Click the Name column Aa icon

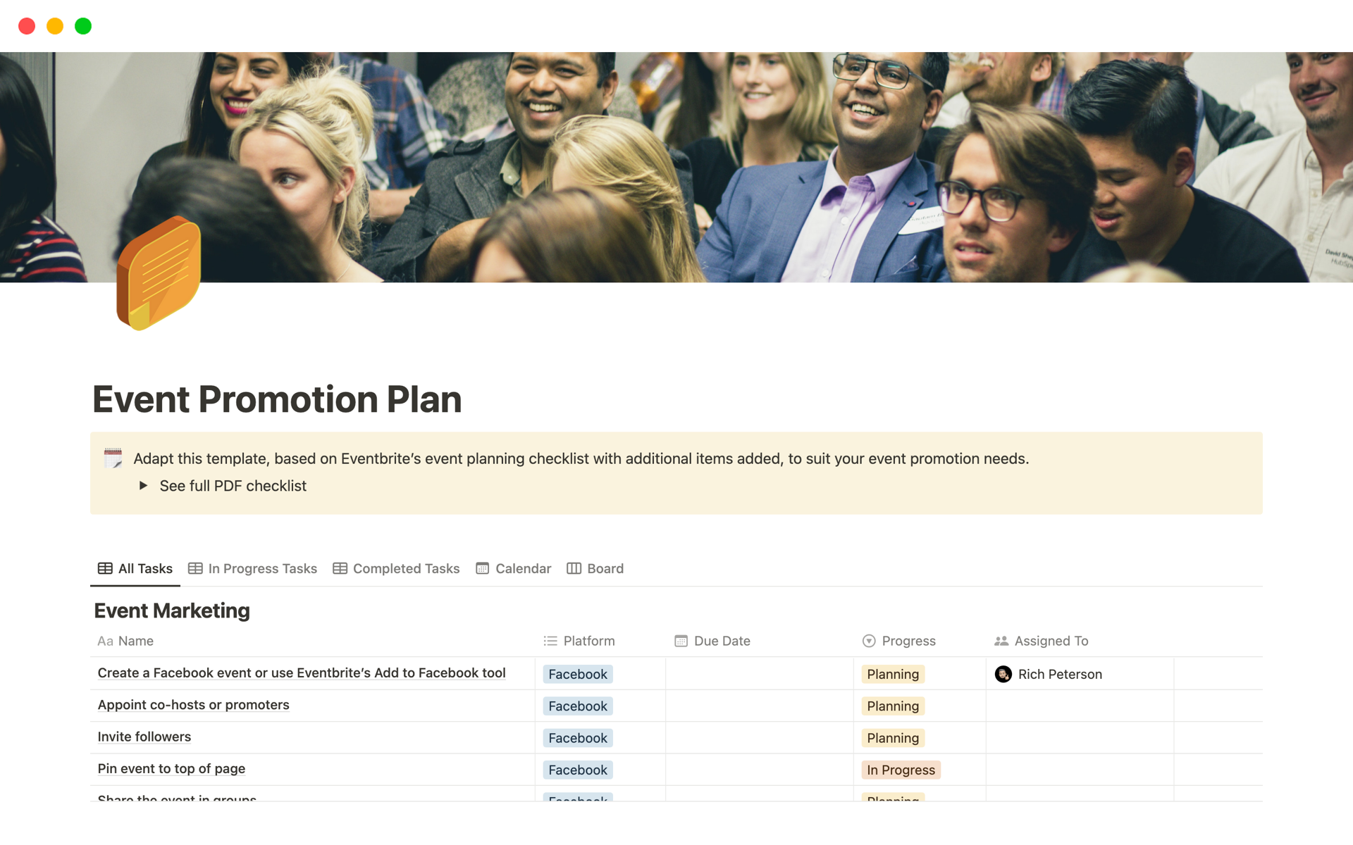[x=105, y=641]
